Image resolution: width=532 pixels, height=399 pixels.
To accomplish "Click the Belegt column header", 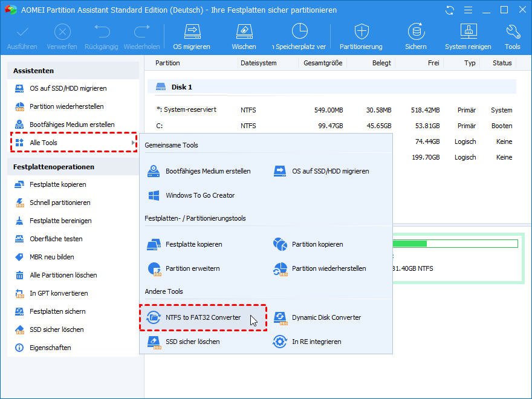I will point(381,63).
